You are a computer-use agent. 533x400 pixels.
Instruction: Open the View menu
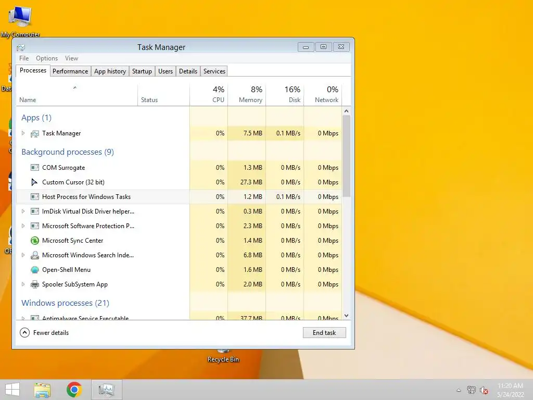(x=71, y=58)
